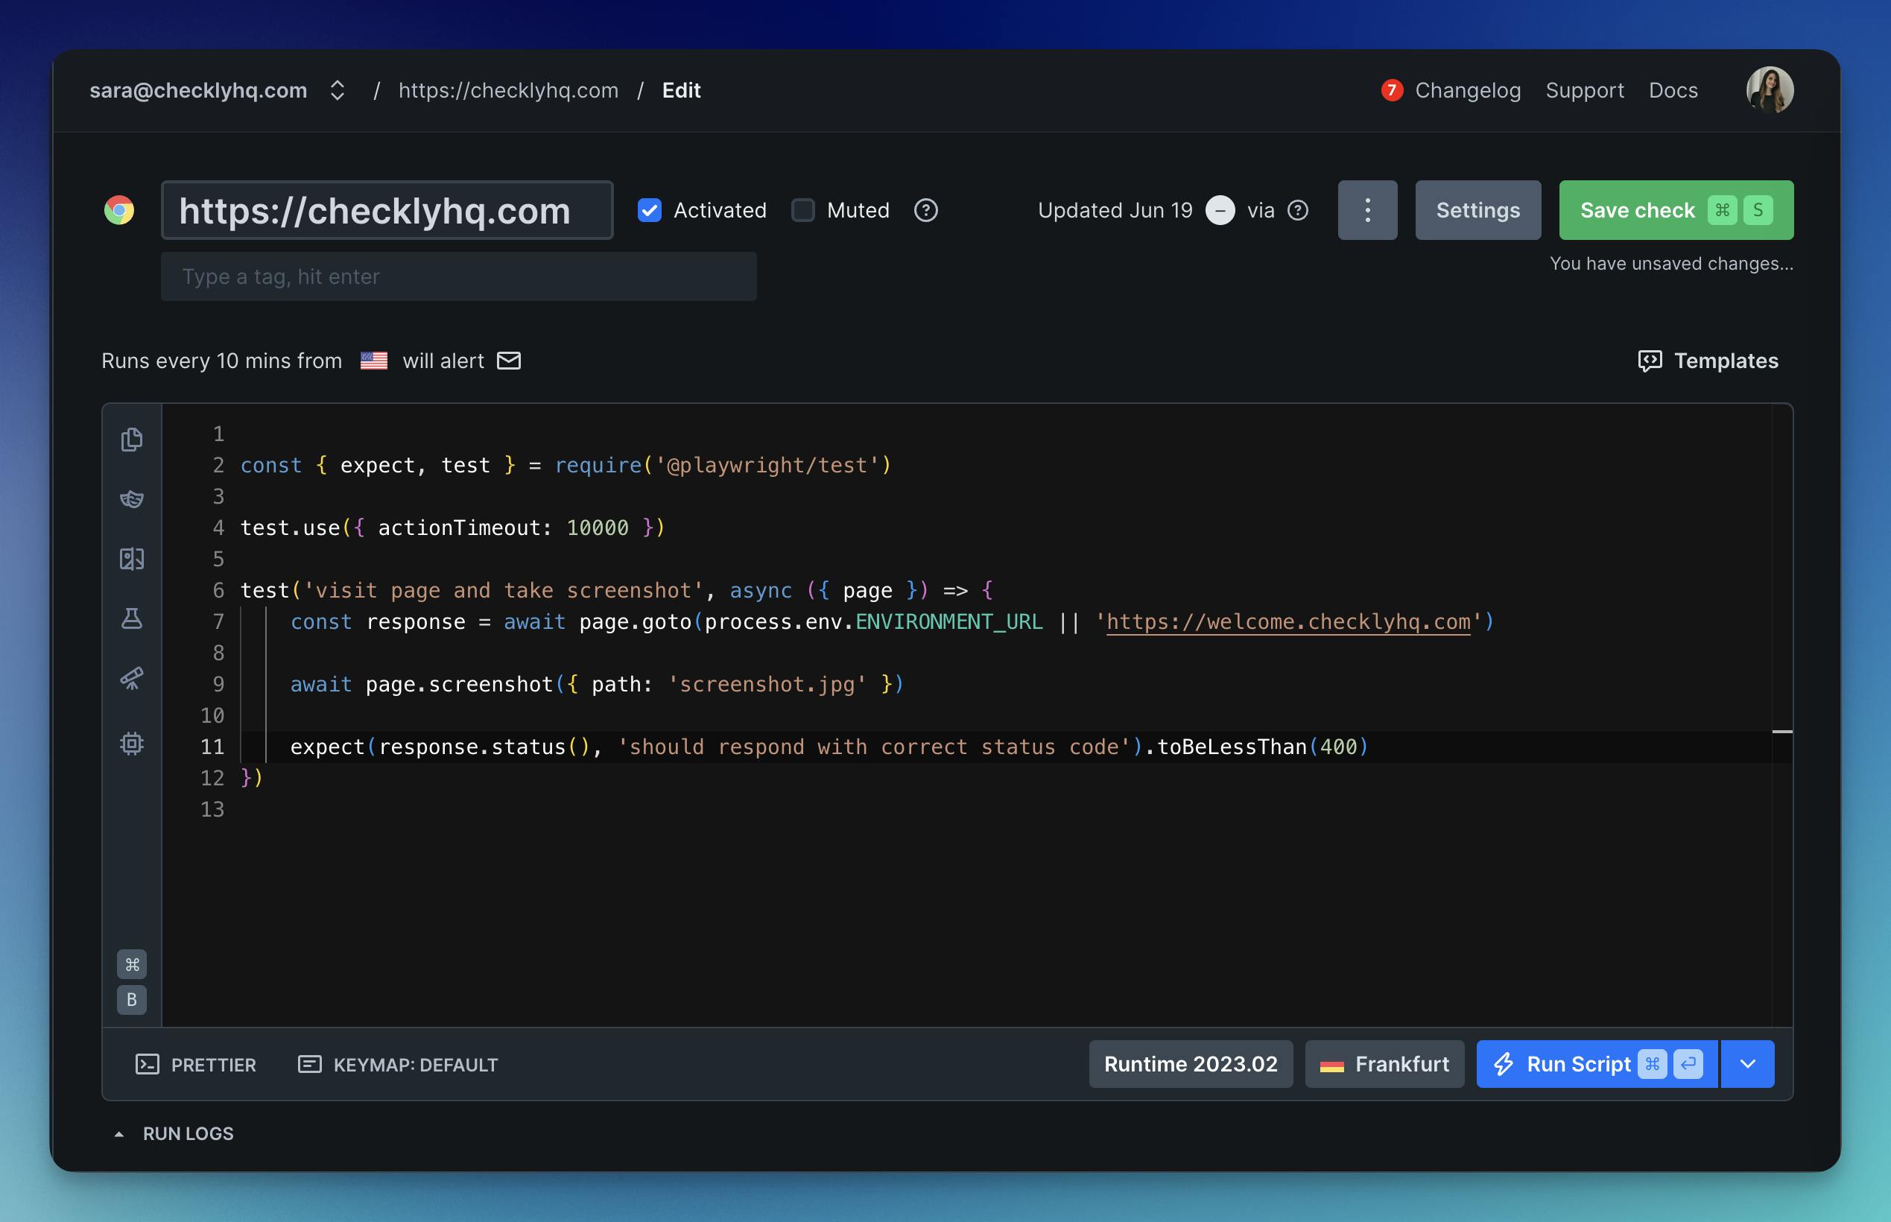Go to https://checklyhq.com breadcrumb
1891x1222 pixels.
pyautogui.click(x=508, y=90)
